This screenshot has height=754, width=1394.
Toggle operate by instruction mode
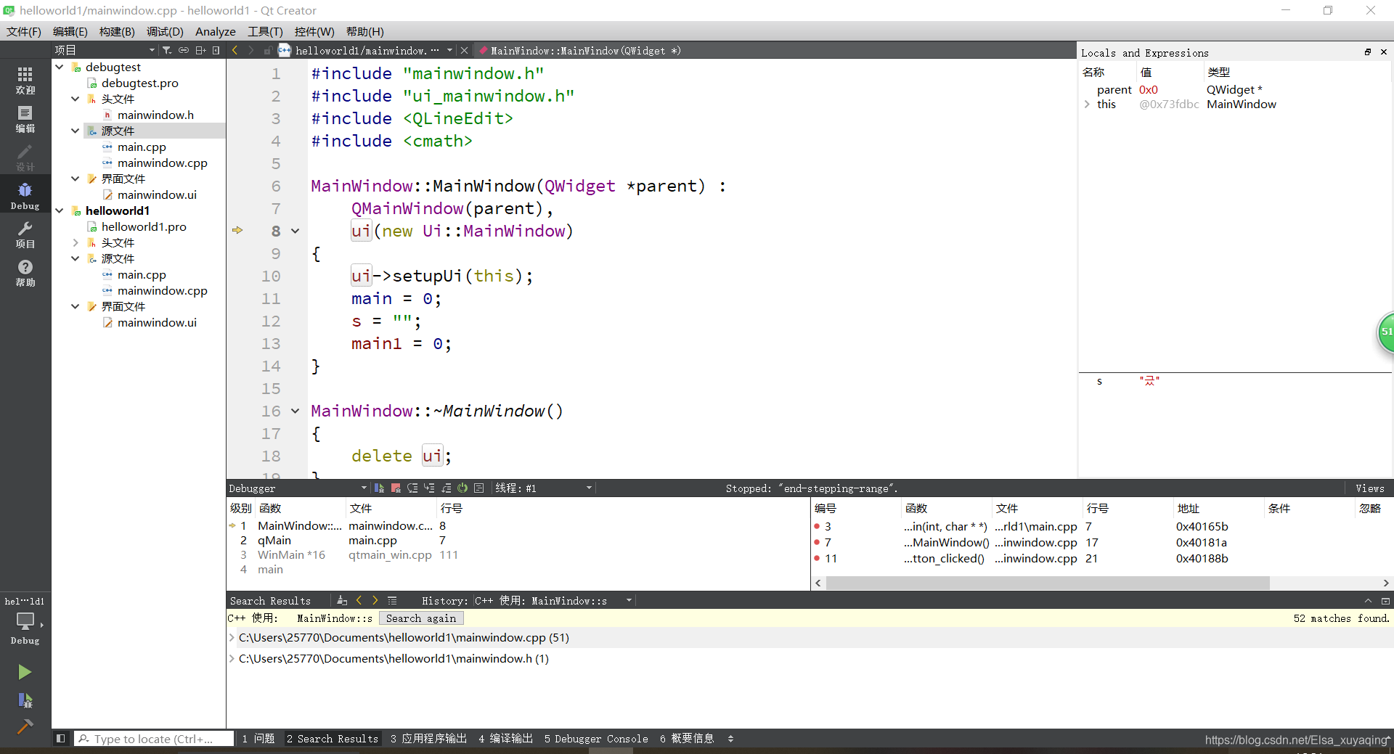pyautogui.click(x=479, y=488)
